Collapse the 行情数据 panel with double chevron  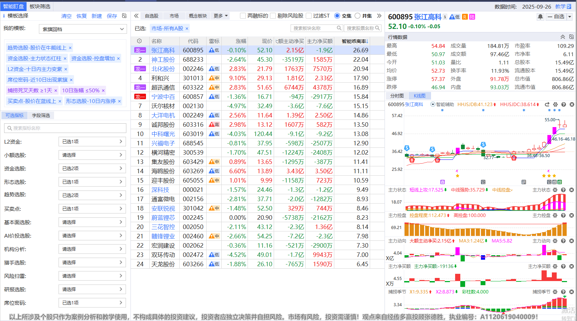tap(563, 37)
